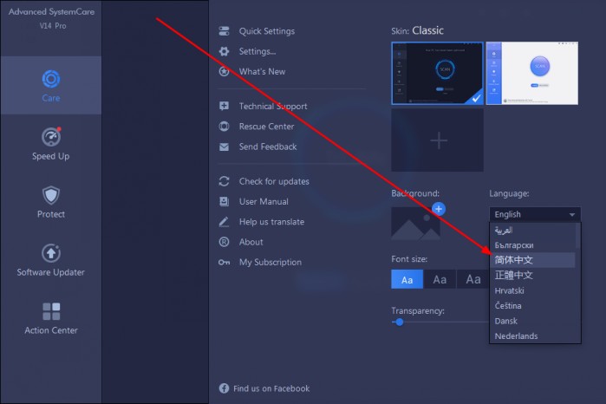
Task: Open the Care section icon
Action: click(x=51, y=79)
